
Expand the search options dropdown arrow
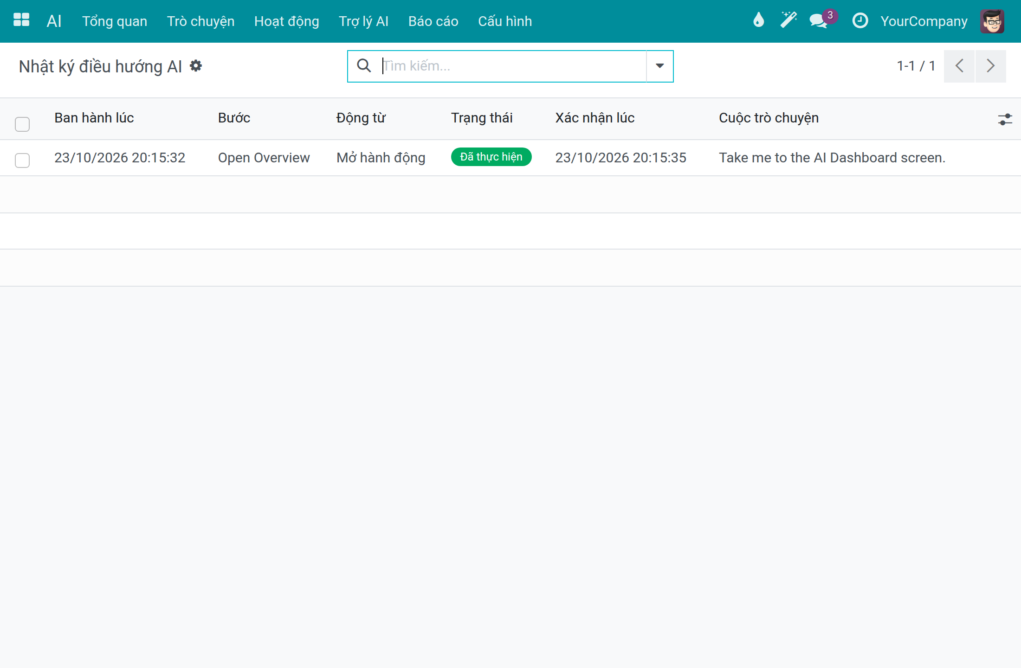[659, 66]
